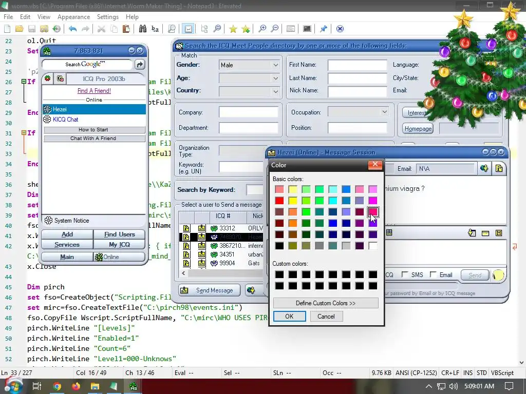526x394 pixels.
Task: Click the blue X Exit icon in toolbar
Action: [x=340, y=29]
